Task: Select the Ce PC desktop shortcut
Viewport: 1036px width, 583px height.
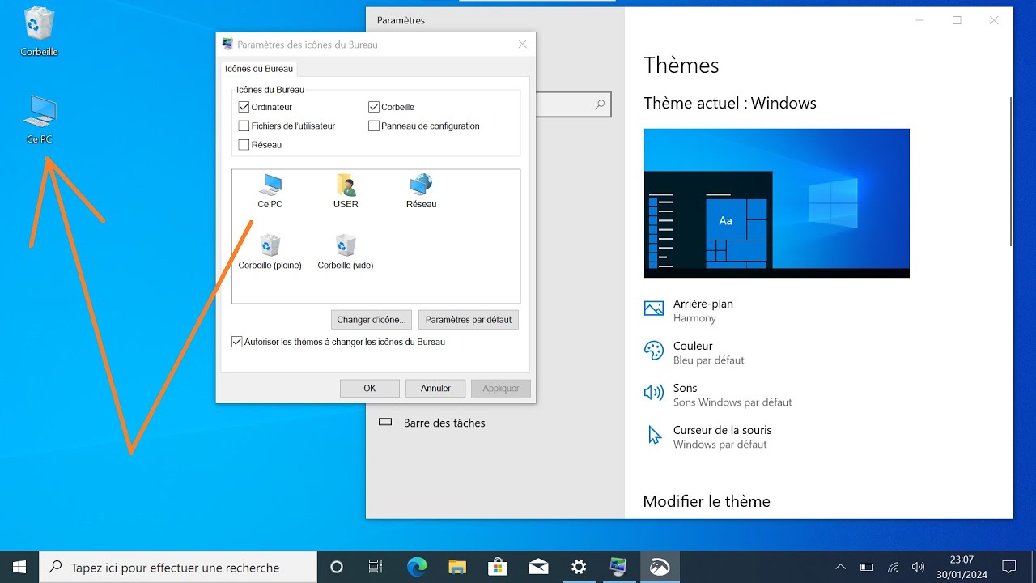Action: 39,120
